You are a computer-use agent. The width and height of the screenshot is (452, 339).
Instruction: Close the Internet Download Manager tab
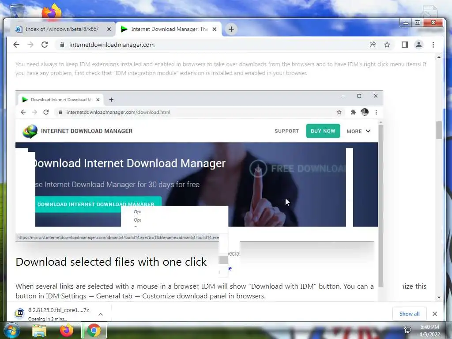click(x=215, y=29)
